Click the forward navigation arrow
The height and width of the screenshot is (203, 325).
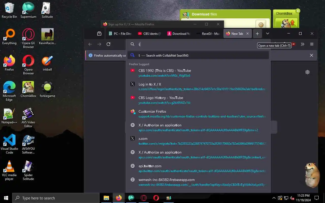coord(99,44)
